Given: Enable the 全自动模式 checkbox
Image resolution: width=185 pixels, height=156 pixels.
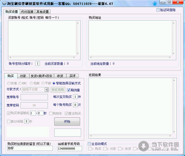Looking at the screenshot, I should coord(90,144).
